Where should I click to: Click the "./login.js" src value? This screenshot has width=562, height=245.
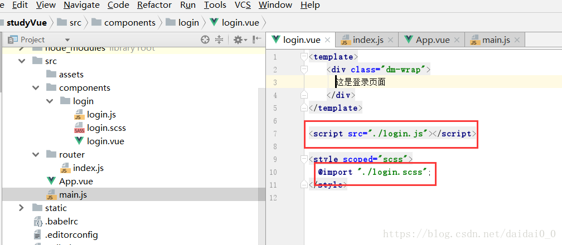(x=399, y=134)
